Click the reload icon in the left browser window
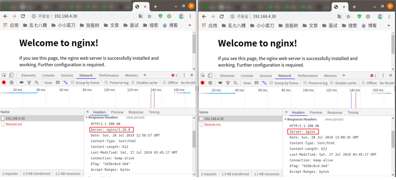Screen dimensions: 396x180 23,16
